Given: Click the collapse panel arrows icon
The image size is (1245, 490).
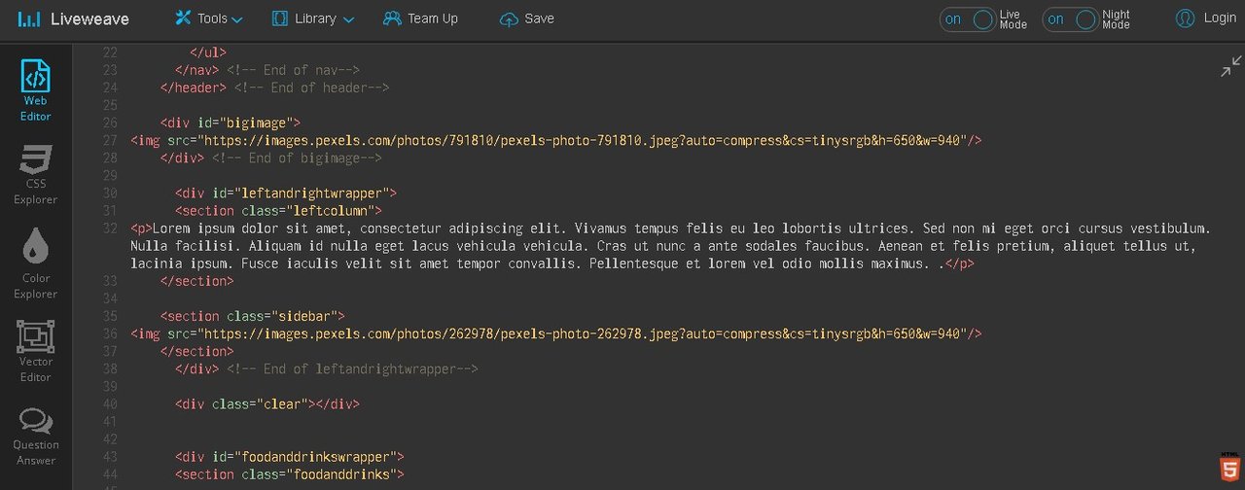Looking at the screenshot, I should [1230, 66].
